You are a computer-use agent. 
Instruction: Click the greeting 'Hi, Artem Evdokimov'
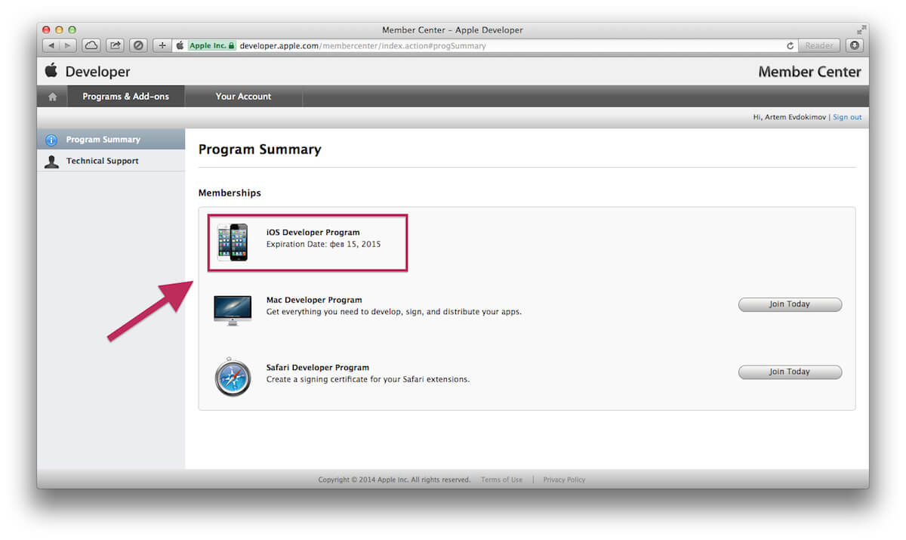coord(790,117)
